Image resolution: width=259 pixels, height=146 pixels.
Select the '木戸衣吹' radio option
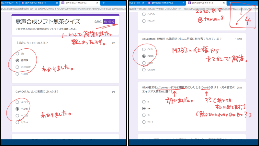(17, 67)
